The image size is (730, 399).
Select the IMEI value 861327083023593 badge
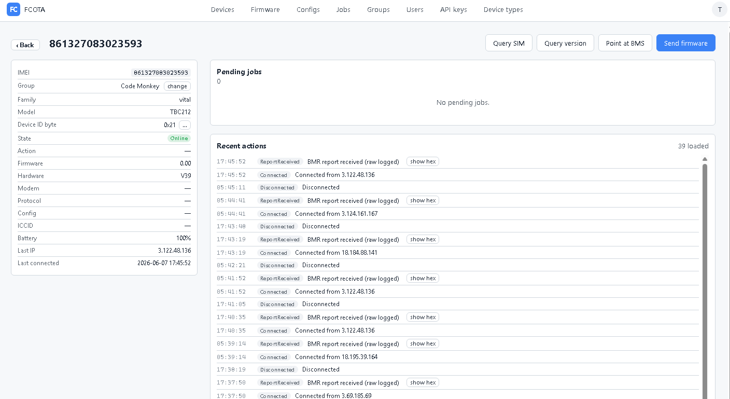pyautogui.click(x=161, y=73)
